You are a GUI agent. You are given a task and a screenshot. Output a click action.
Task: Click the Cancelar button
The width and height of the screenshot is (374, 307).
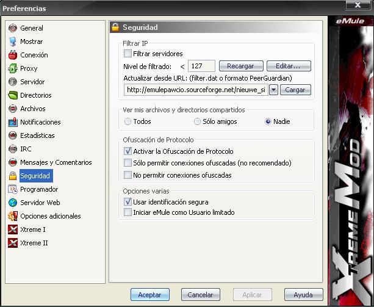coord(201,295)
